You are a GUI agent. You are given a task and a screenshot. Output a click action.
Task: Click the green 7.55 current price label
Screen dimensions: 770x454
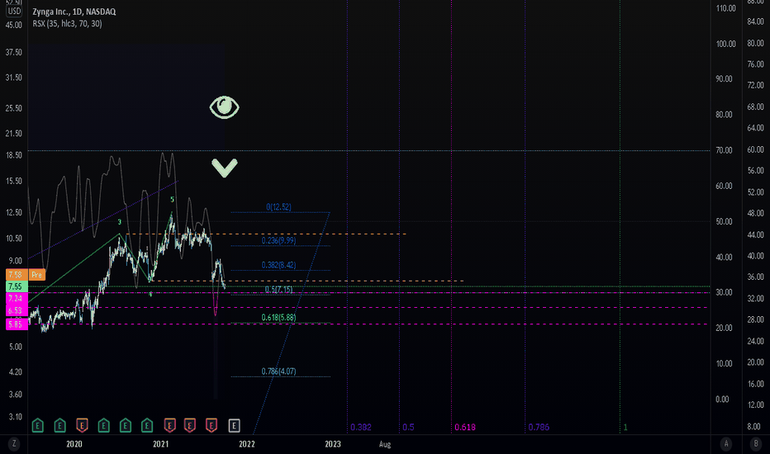coord(17,286)
